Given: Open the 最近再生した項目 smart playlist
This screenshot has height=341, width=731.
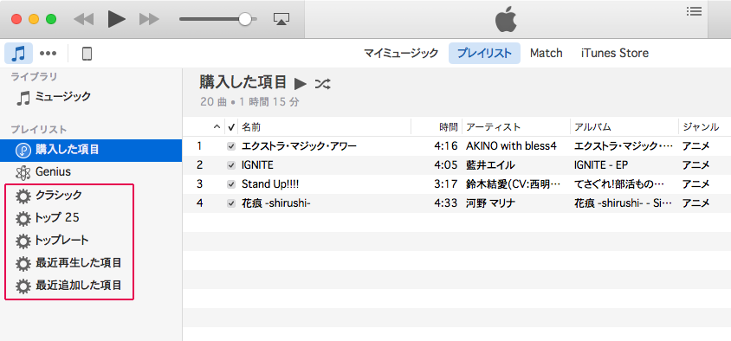Looking at the screenshot, I should click(x=79, y=263).
